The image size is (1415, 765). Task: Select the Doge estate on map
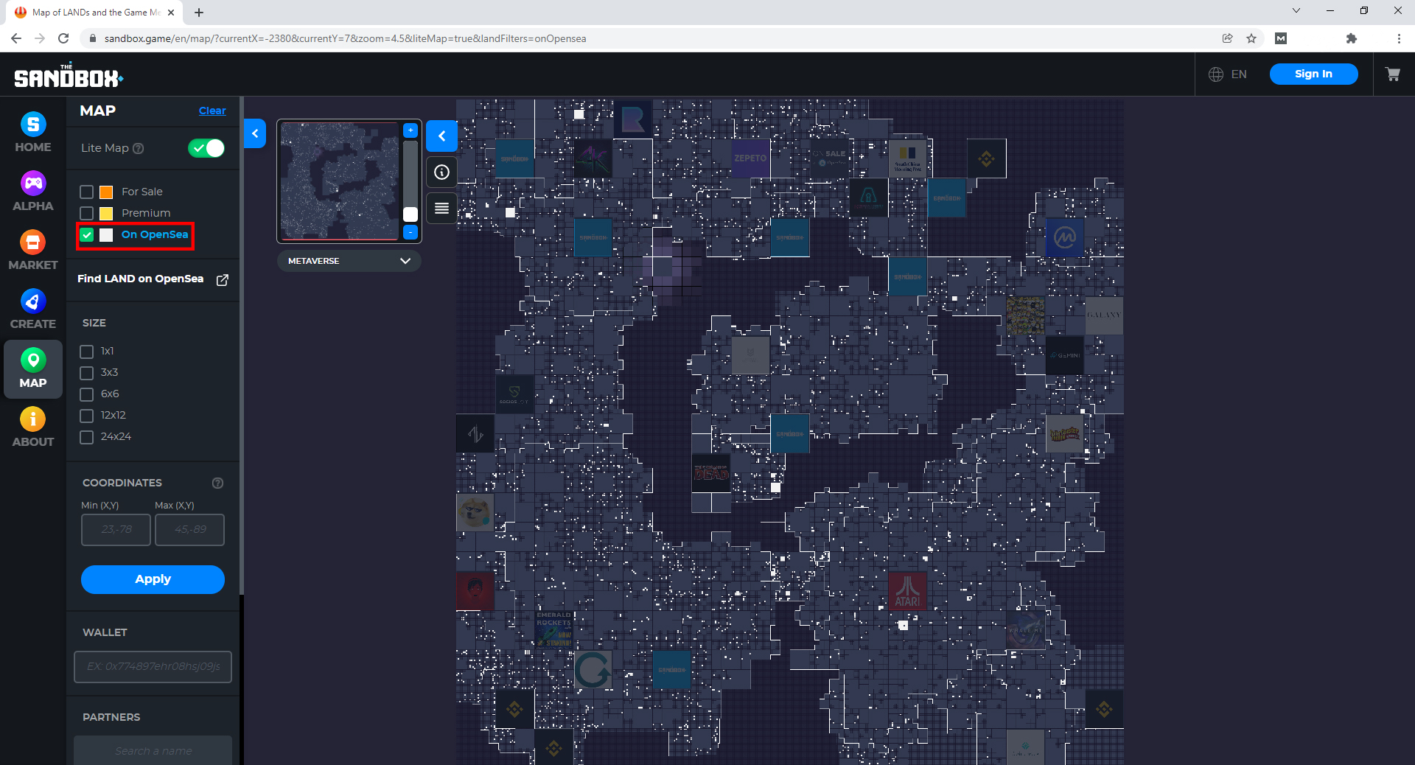click(x=475, y=513)
